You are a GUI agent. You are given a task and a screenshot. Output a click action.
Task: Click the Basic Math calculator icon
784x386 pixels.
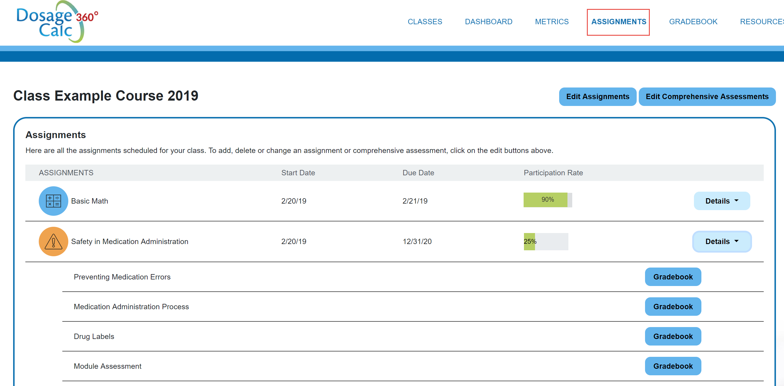point(53,201)
